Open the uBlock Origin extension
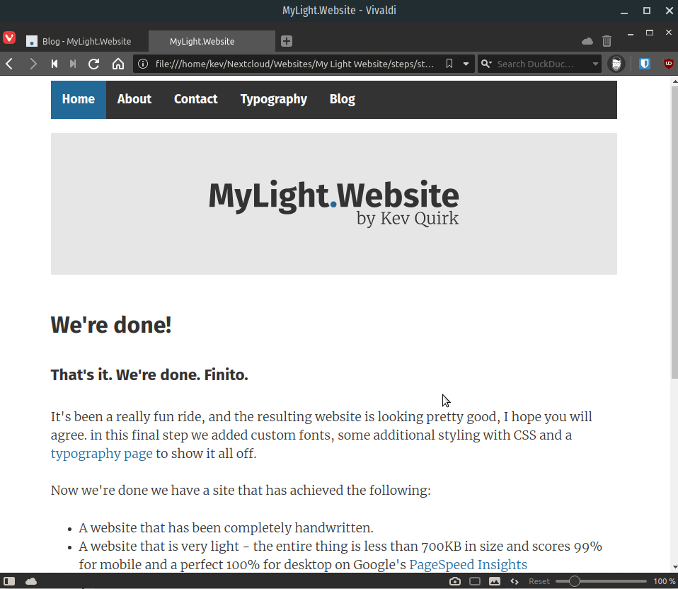 point(668,64)
